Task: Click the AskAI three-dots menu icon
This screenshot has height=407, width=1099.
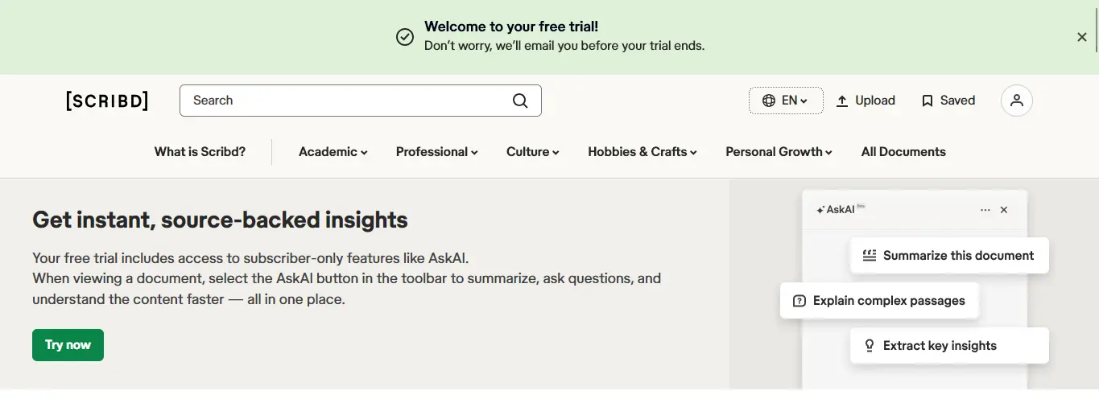Action: point(985,210)
